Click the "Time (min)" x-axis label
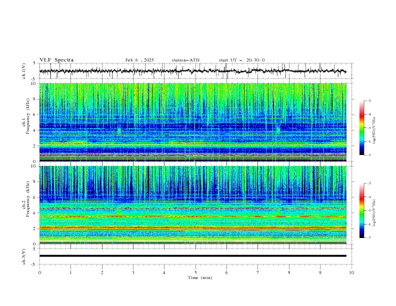Viewport: 396px width, 306px height. point(200,277)
